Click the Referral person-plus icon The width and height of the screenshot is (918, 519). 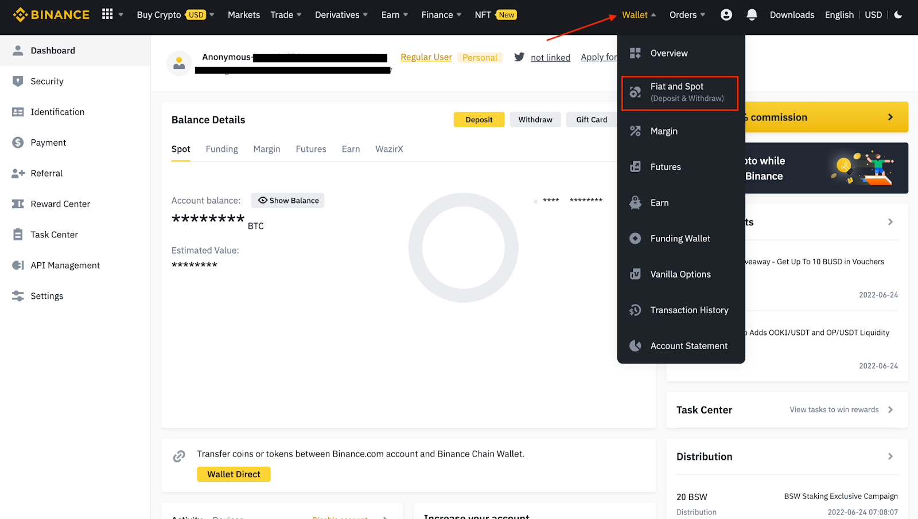point(18,173)
